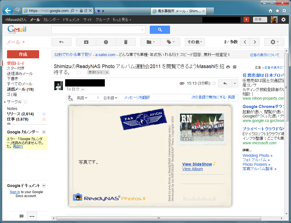Viewport: 291px width, 223px height.
Task: Click the archive message icon
Action: (86, 42)
